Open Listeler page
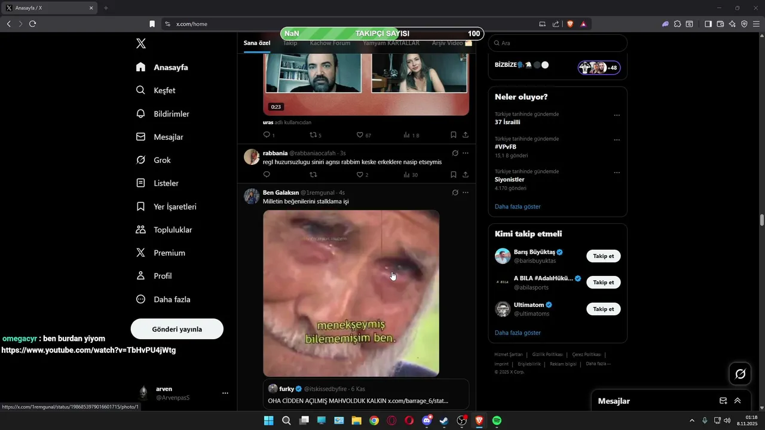 [x=157, y=183]
